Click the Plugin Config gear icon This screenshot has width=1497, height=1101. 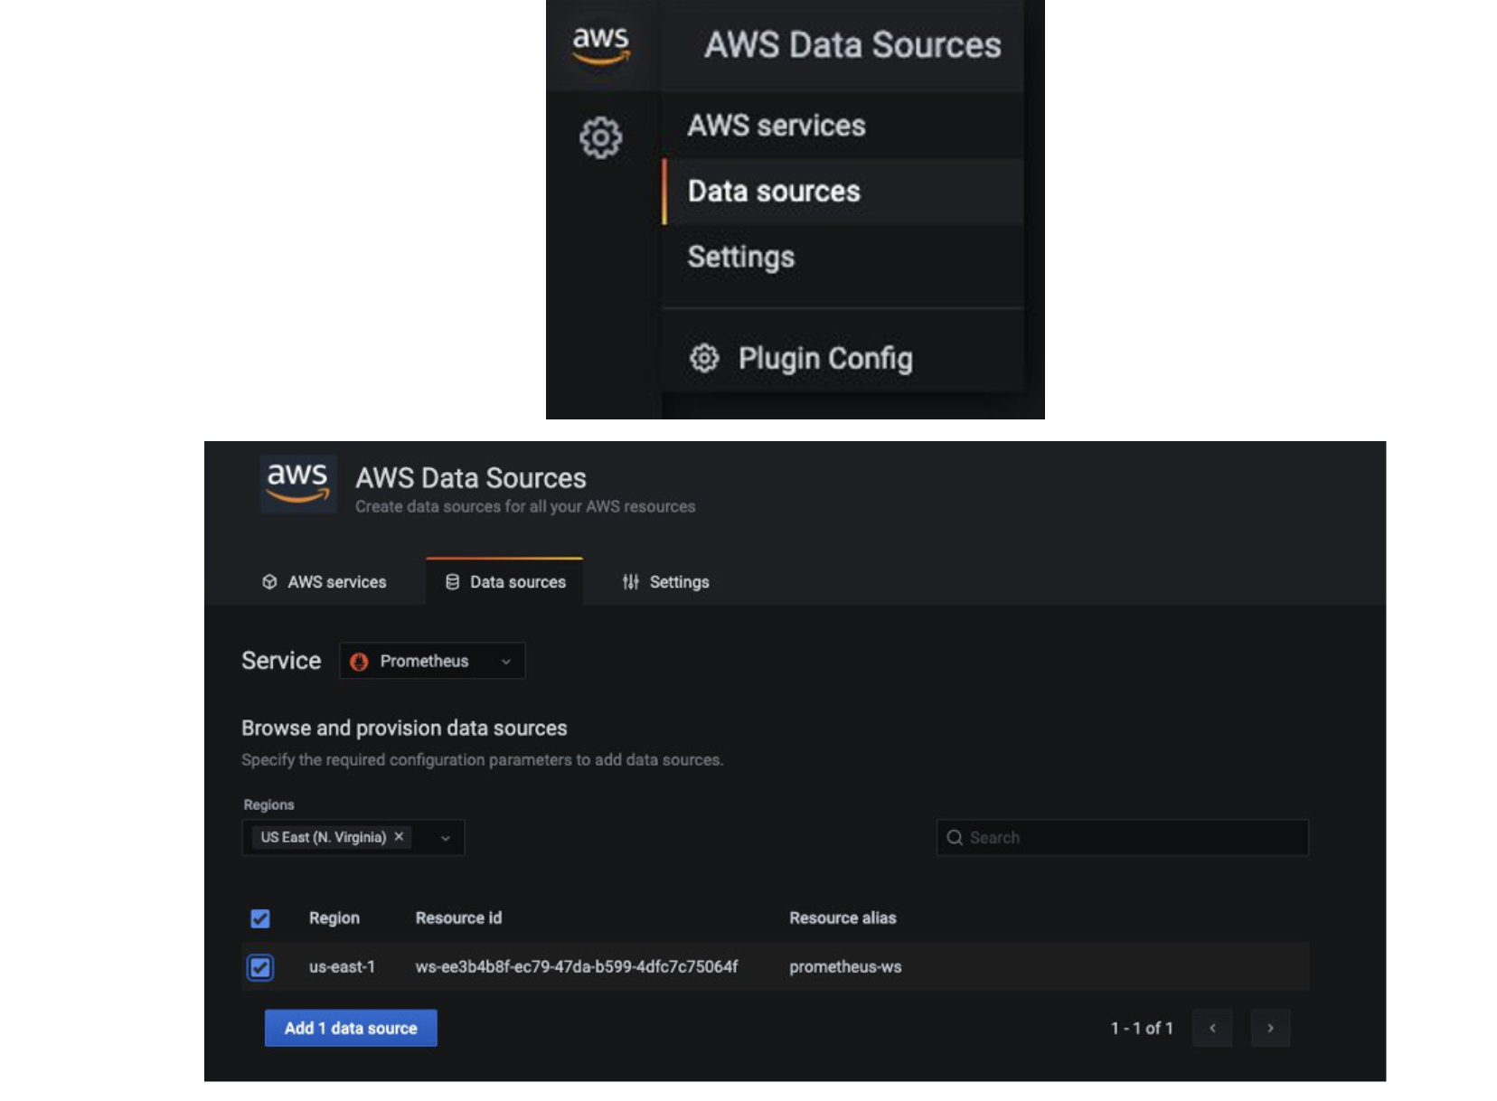pos(704,358)
